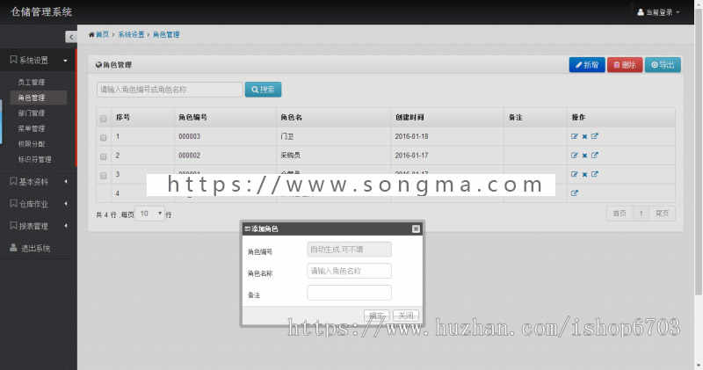Click the 导出 export button

(663, 65)
